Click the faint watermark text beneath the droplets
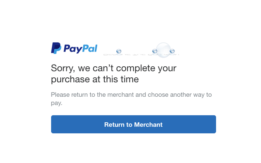This screenshot has width=261, height=163. [141, 54]
